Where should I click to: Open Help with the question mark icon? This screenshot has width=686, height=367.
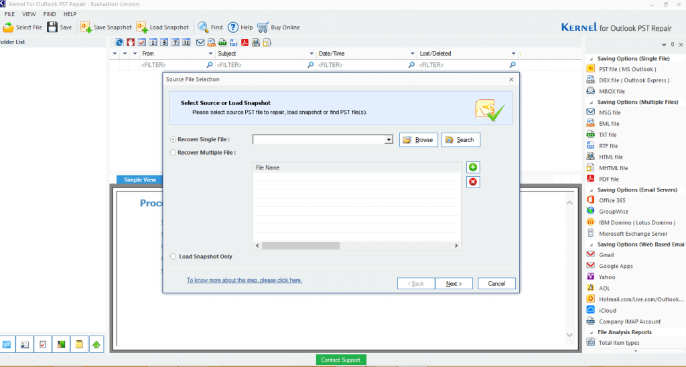click(233, 27)
